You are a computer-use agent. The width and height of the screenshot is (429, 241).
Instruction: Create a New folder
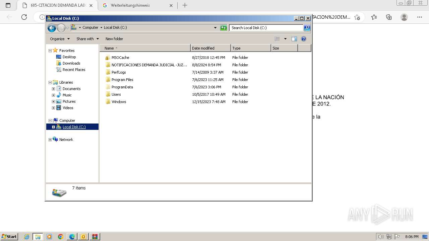[114, 39]
